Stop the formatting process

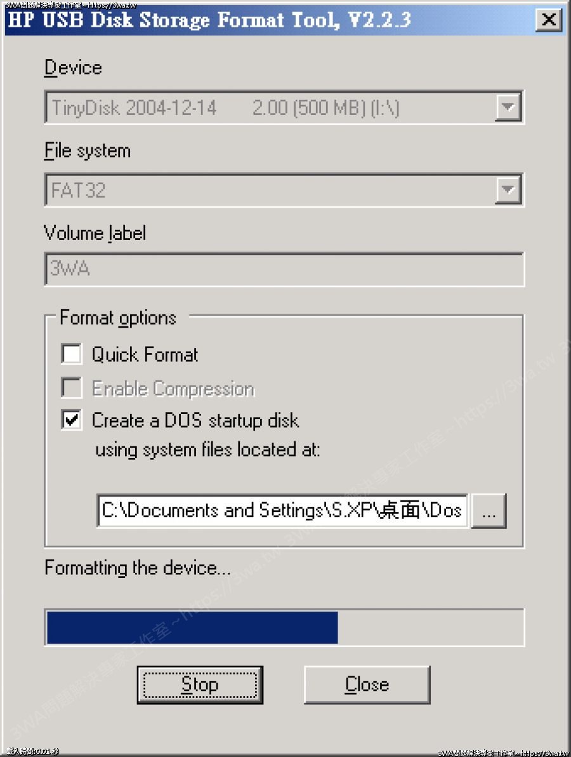(200, 685)
